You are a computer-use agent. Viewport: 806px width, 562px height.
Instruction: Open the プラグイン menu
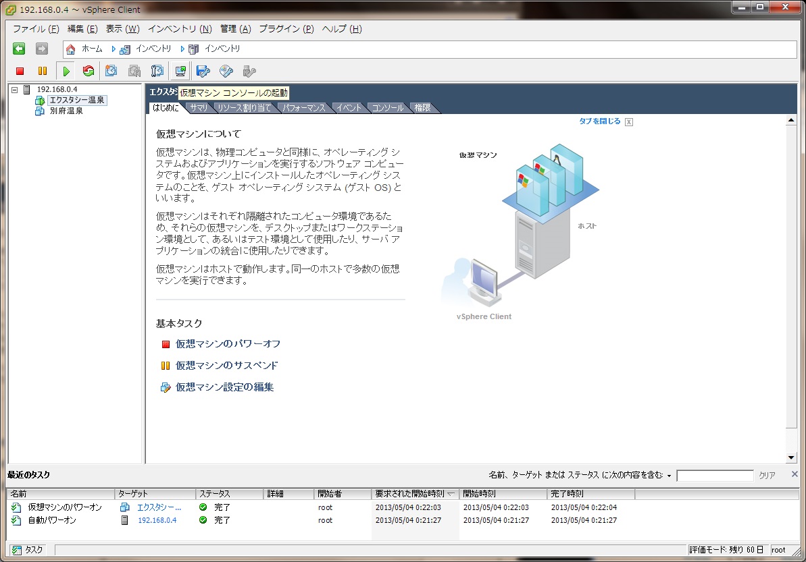coord(286,29)
